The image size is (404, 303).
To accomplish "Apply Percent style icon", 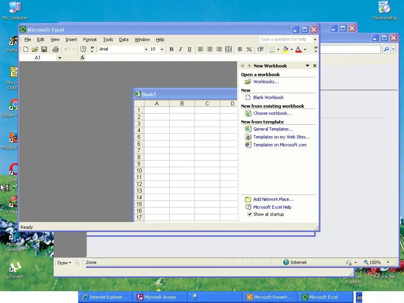I will pyautogui.click(x=249, y=49).
